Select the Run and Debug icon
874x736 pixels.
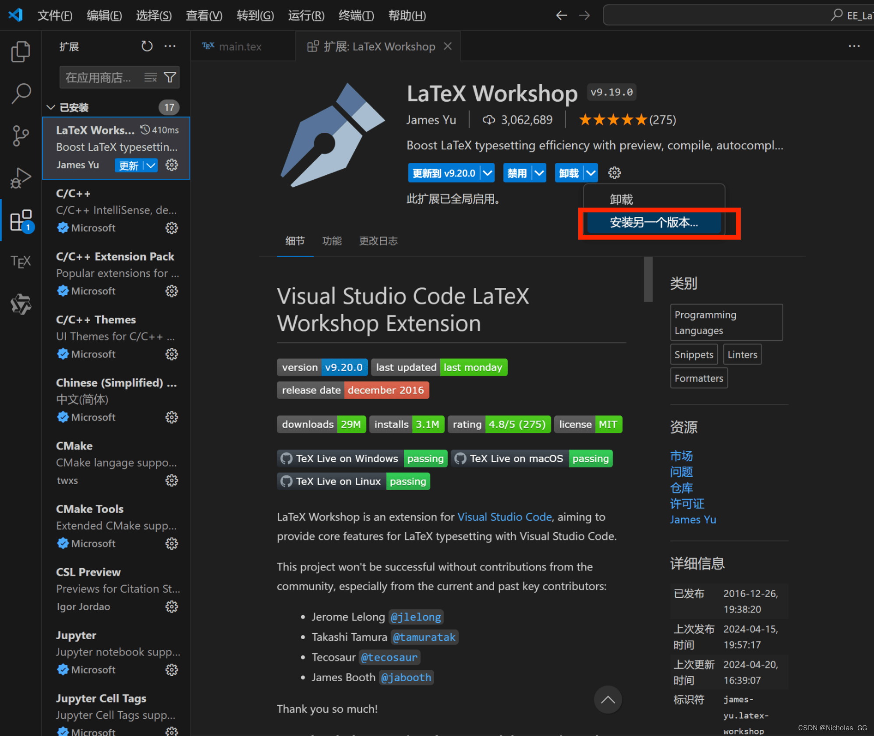coord(21,178)
